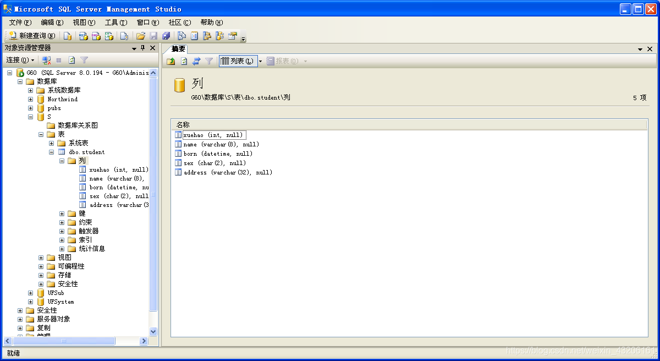Click the 名称 column header

click(x=409, y=125)
